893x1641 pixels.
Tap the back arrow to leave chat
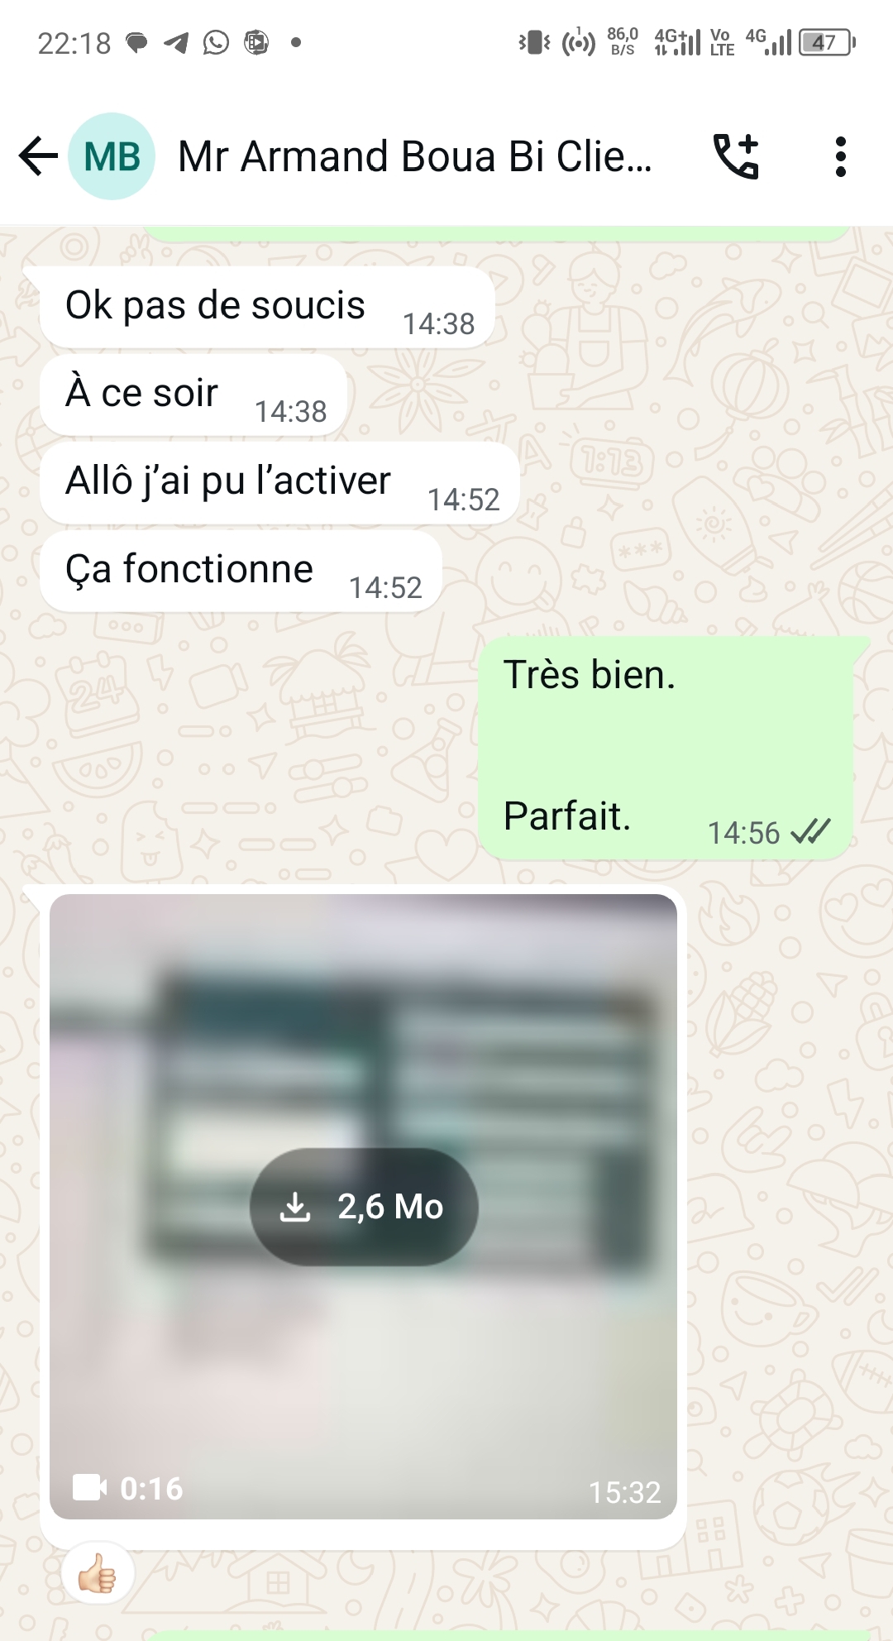(38, 156)
